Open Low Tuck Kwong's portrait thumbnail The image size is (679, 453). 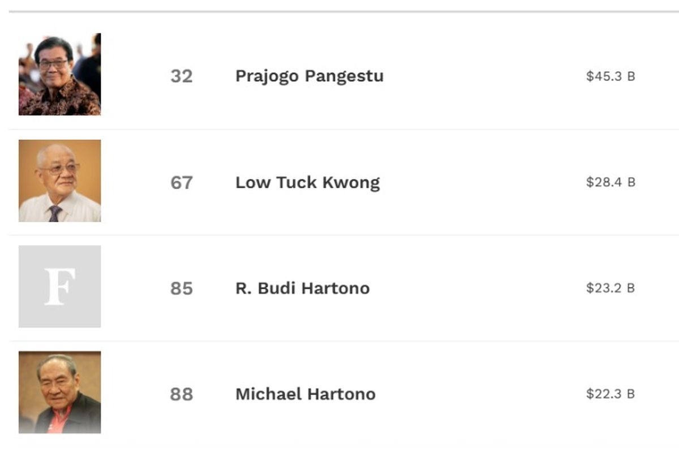pos(59,181)
